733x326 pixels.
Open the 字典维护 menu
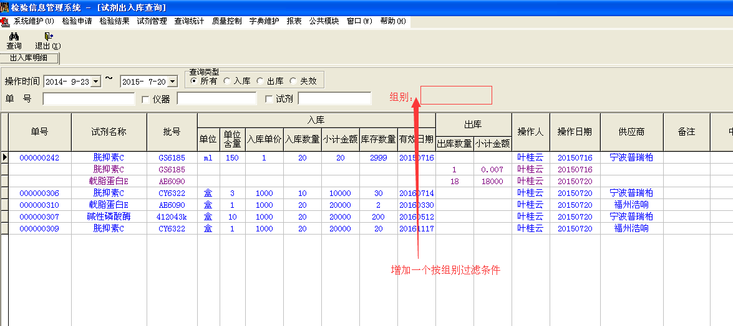click(264, 21)
